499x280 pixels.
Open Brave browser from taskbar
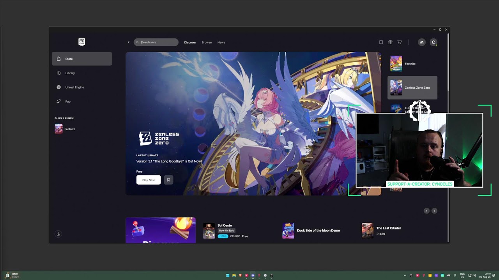240,275
